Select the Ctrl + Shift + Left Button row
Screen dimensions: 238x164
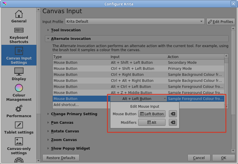[138, 69]
